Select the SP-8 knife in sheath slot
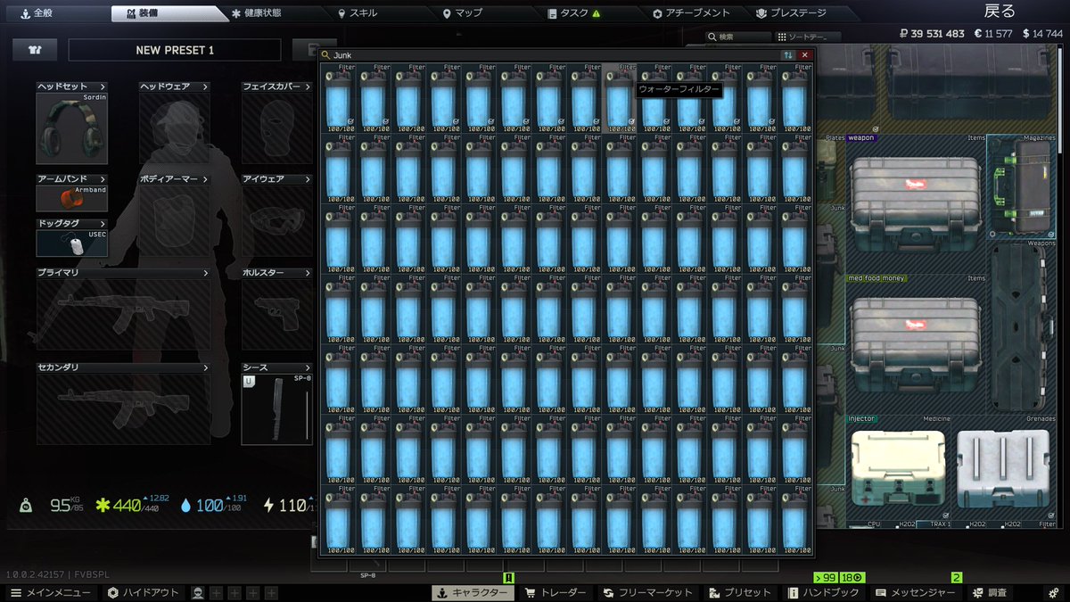Image resolution: width=1070 pixels, height=602 pixels. [277, 408]
